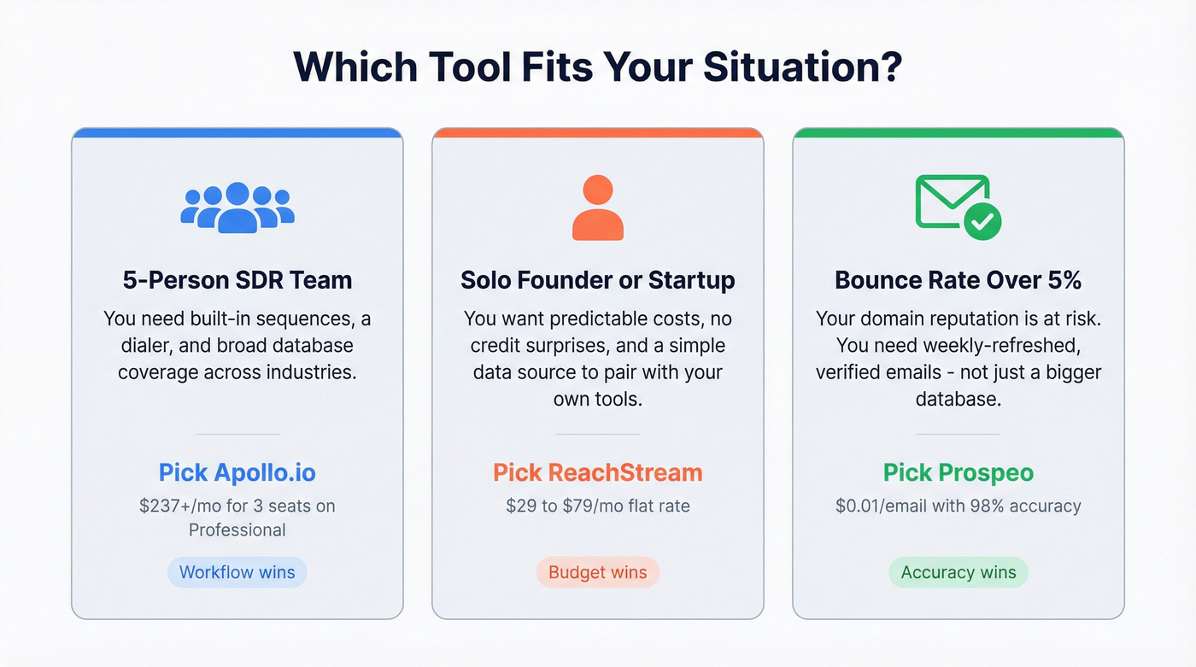Click the 5-Person SDR Team heading

pos(237,280)
